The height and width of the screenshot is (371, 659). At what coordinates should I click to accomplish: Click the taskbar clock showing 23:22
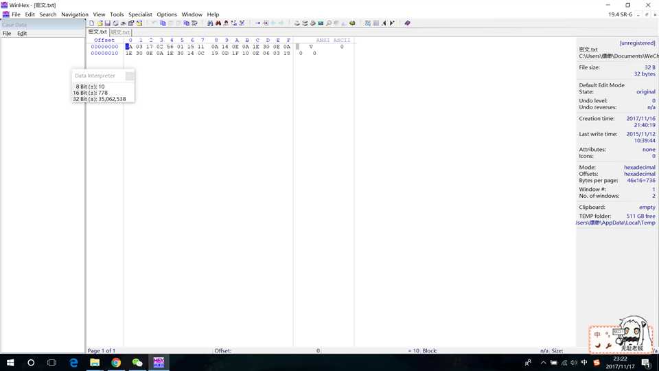620,359
